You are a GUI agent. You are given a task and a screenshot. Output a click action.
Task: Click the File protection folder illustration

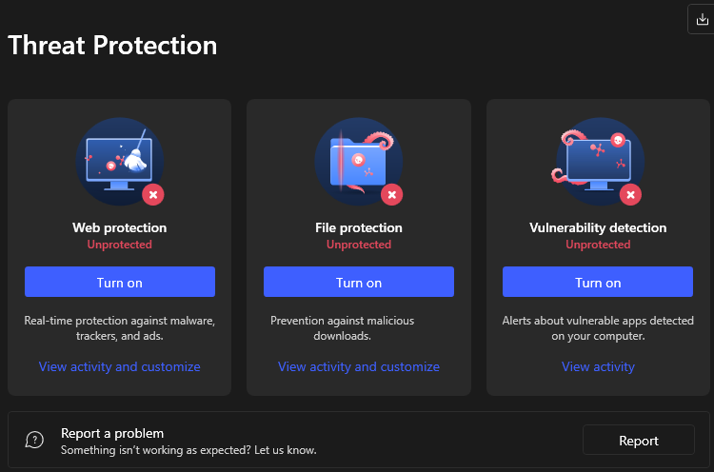359,161
